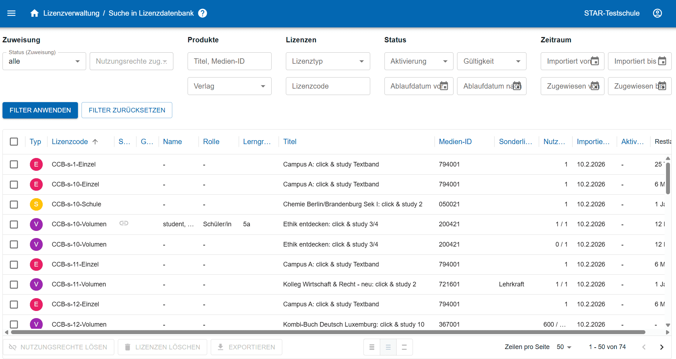Toggle the select-all header checkbox
This screenshot has width=676, height=359.
point(14,142)
